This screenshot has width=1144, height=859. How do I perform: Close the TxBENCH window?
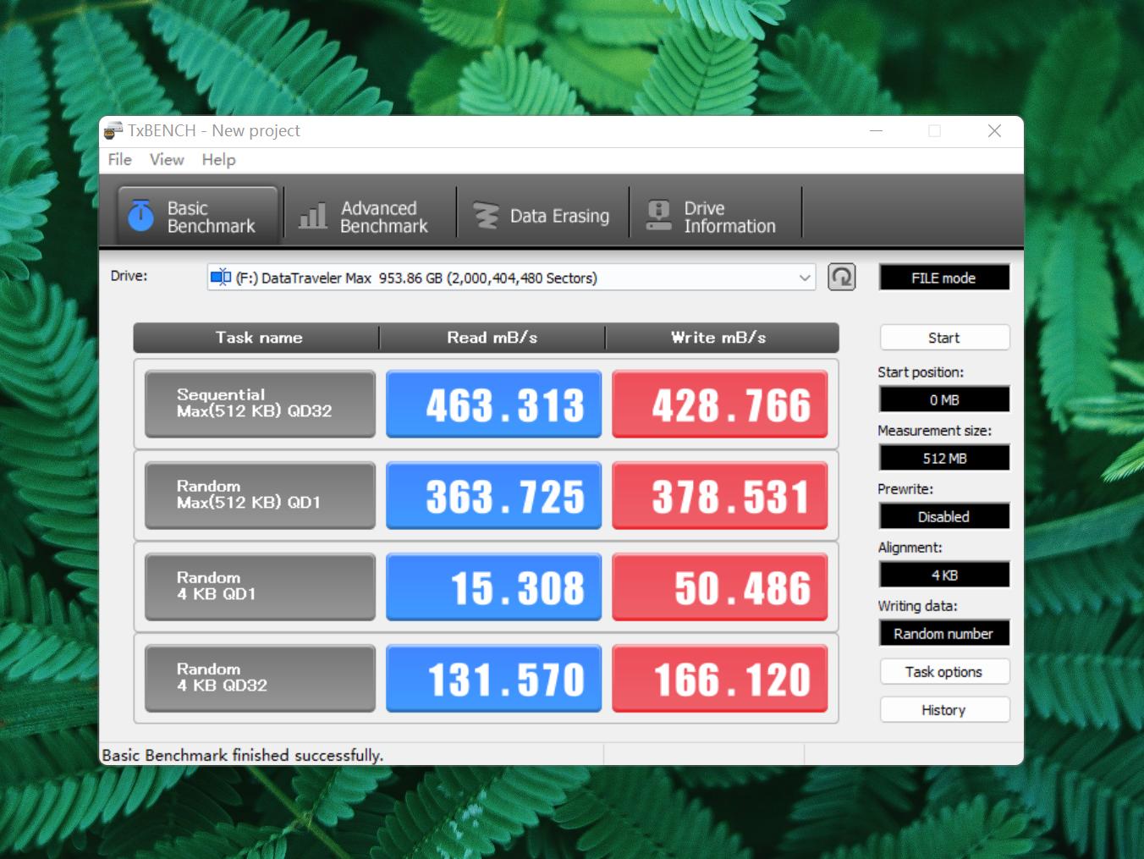(994, 131)
